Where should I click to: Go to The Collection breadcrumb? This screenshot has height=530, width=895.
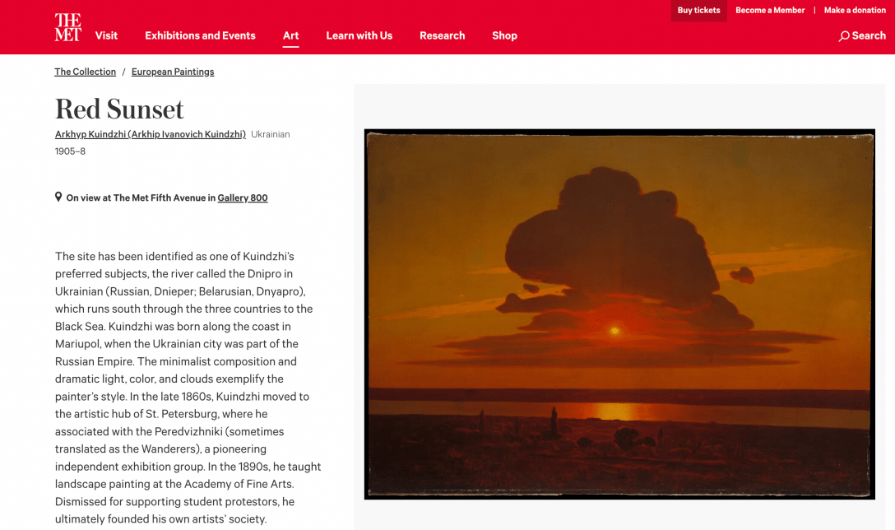85,72
